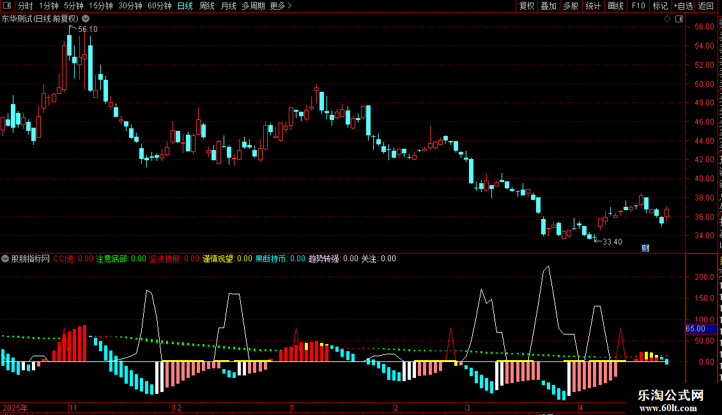Click the 统计 statistics button
This screenshot has width=722, height=415.
point(592,6)
